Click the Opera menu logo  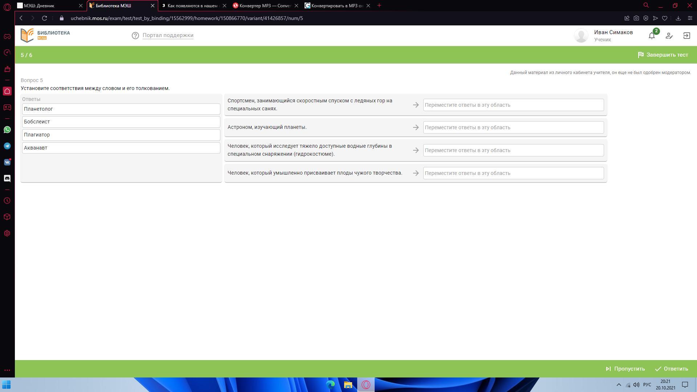click(7, 7)
